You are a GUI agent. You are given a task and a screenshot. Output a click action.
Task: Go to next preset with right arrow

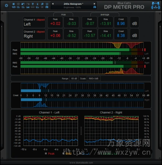point(94,4)
